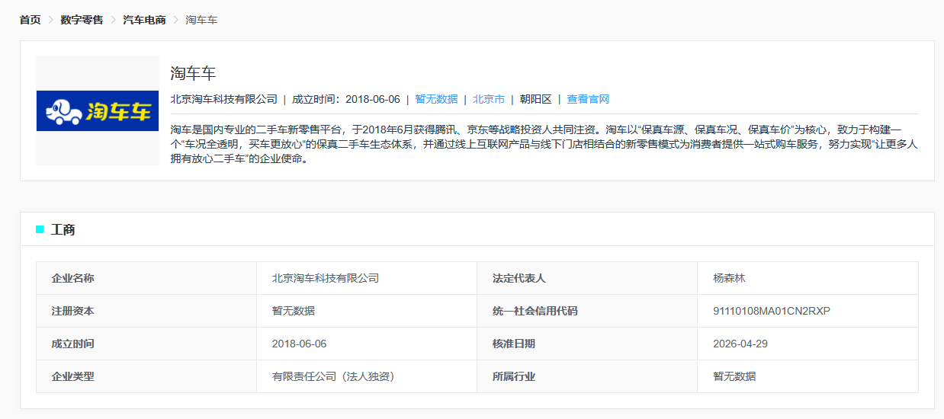Click the 2026-04-29 date value
Screen dimensions: 944x419
pyautogui.click(x=740, y=344)
